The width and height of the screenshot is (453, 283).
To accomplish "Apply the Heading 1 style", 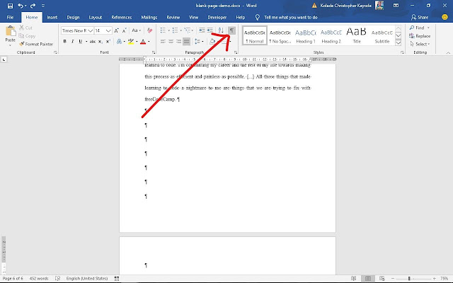I will [305, 35].
